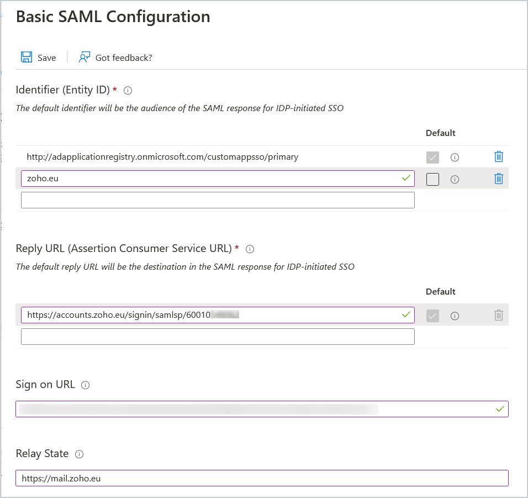Show info for adapplicationregistry identifier default

coord(455,158)
